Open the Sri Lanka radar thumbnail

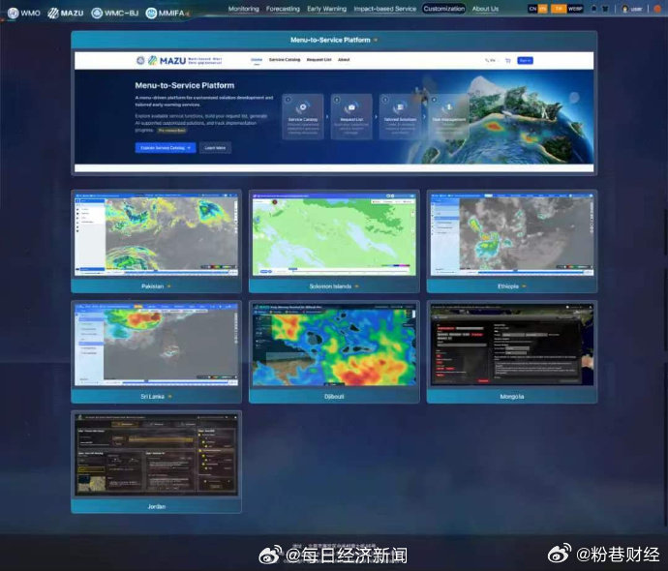tap(156, 345)
